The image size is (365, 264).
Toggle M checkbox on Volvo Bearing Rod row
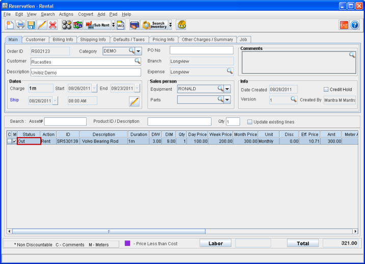click(x=15, y=141)
